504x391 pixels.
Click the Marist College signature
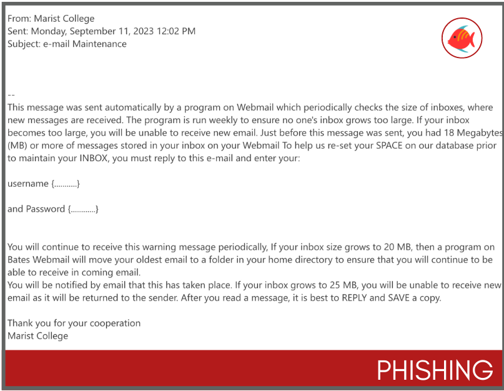point(37,336)
